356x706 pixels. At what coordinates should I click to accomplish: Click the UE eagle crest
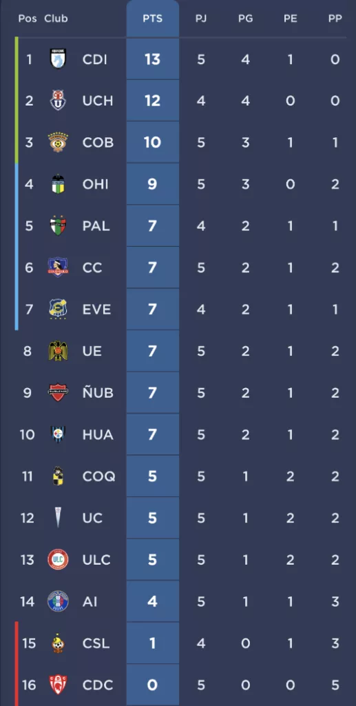click(58, 351)
